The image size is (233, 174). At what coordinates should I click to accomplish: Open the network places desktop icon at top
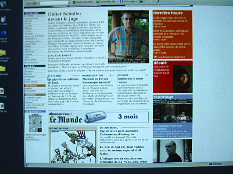click(x=3, y=4)
